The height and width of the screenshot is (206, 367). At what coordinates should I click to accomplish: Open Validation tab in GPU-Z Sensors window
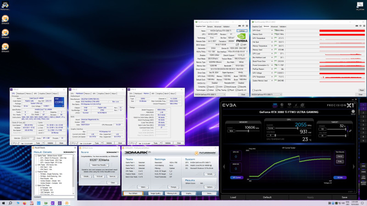283,27
